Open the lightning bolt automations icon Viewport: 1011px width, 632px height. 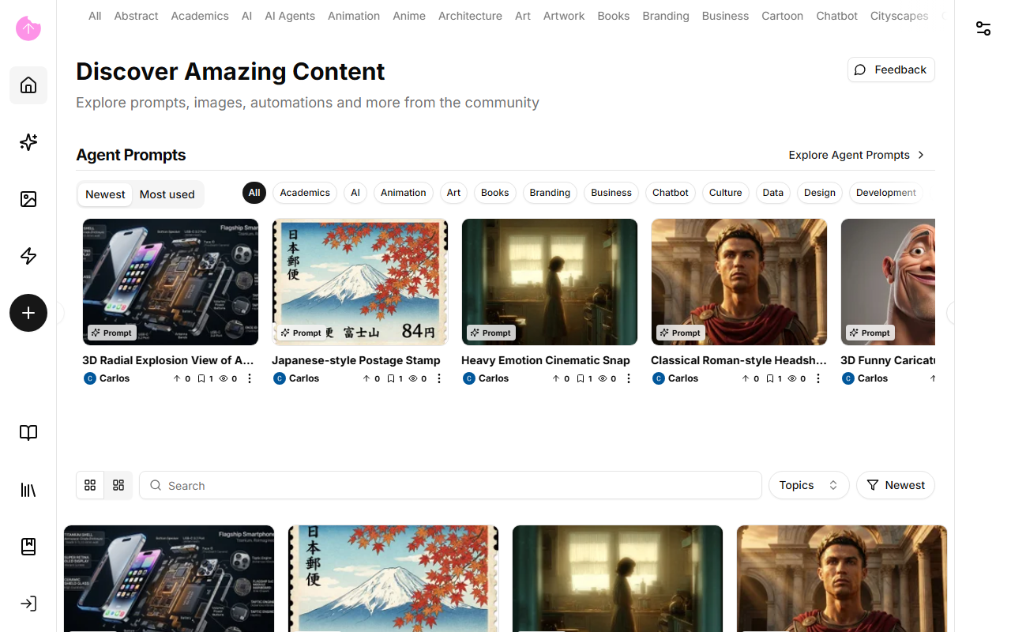click(28, 256)
